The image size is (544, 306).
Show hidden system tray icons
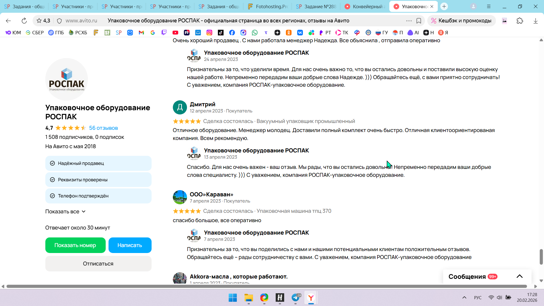tap(464, 297)
